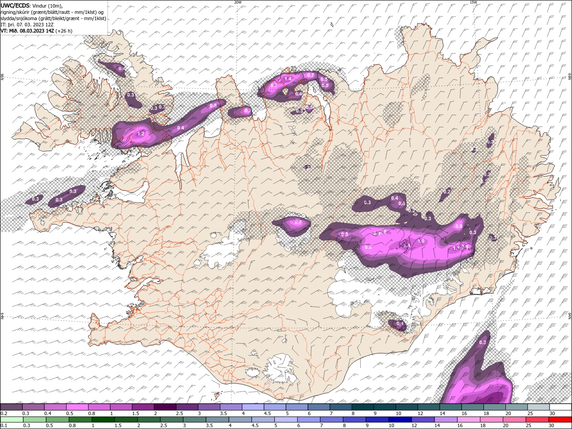Click the 'IT: þri. 07. 03. 2023 12Z' line
Image resolution: width=572 pixels, height=429 pixels.
(x=27, y=25)
